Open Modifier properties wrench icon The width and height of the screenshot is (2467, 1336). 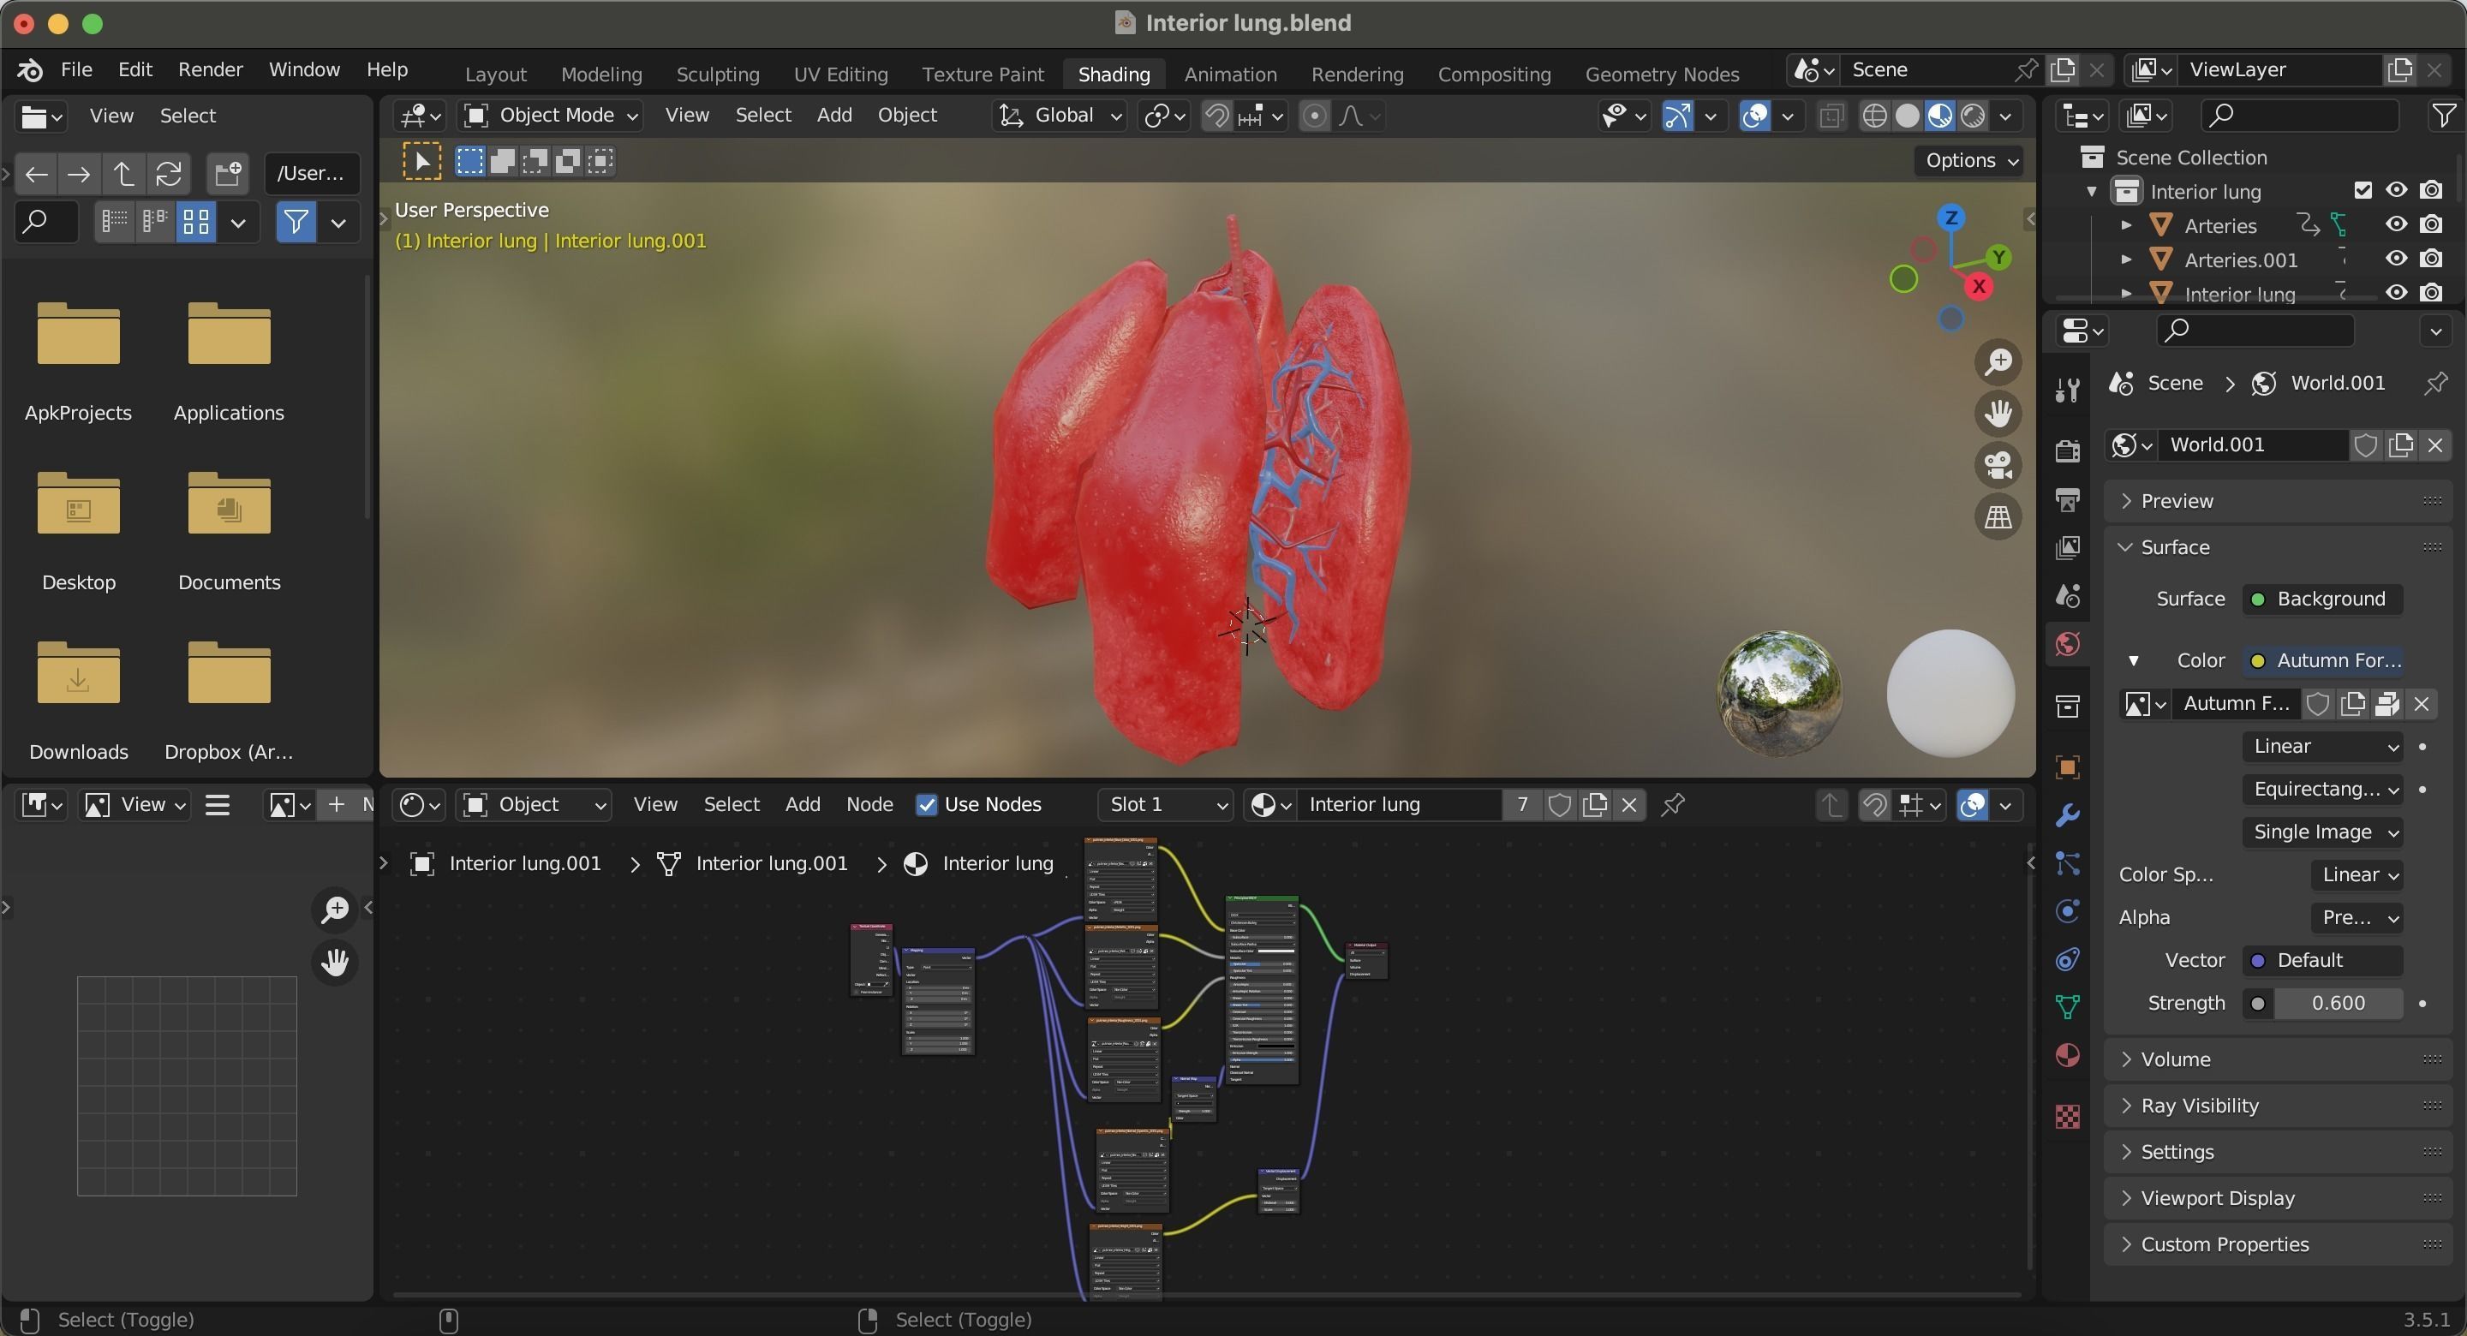(2068, 816)
